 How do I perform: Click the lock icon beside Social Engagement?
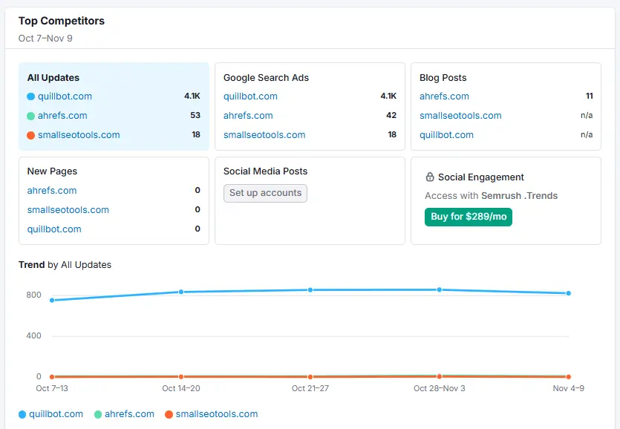tap(430, 177)
